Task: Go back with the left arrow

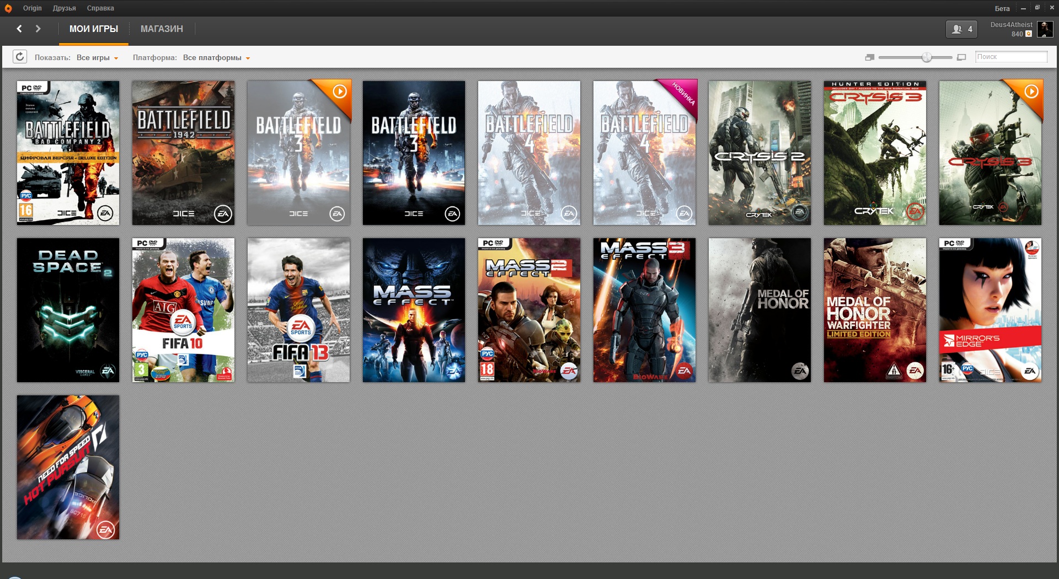Action: (x=19, y=29)
